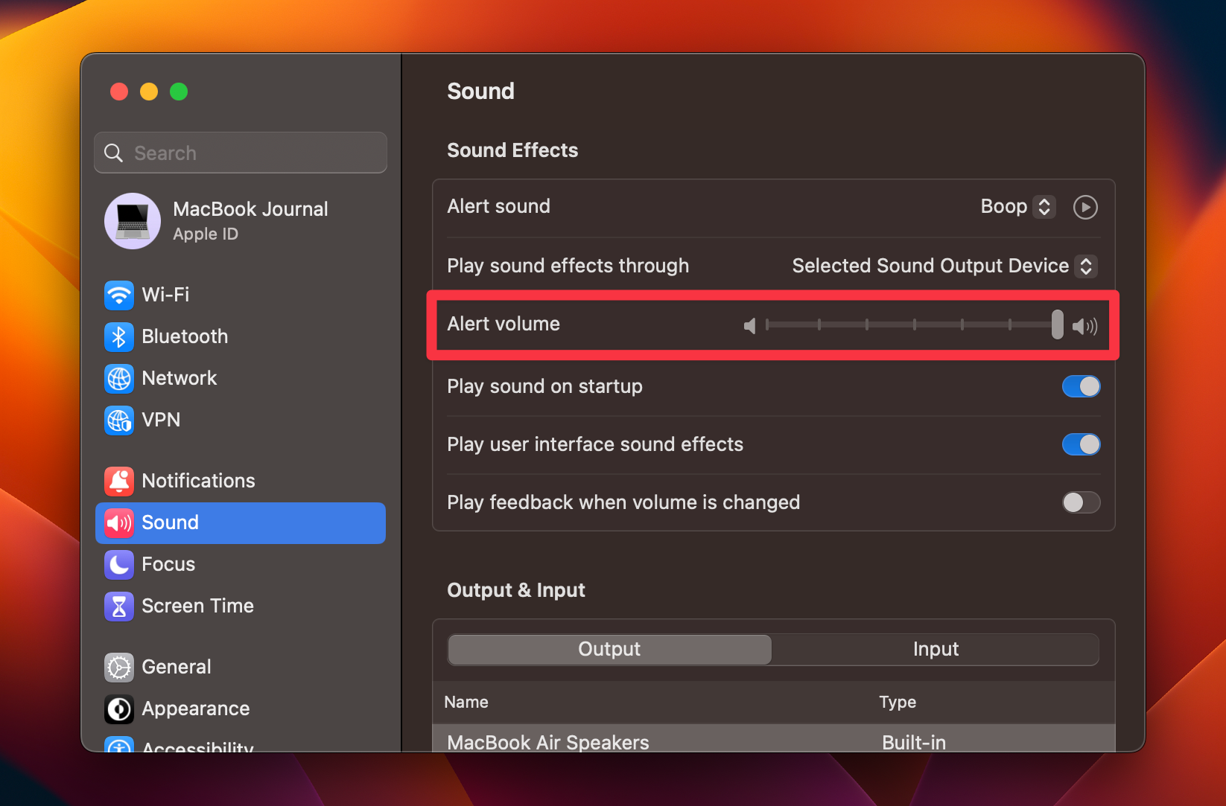Image resolution: width=1226 pixels, height=806 pixels.
Task: Open Bluetooth settings via its icon
Action: (x=118, y=336)
